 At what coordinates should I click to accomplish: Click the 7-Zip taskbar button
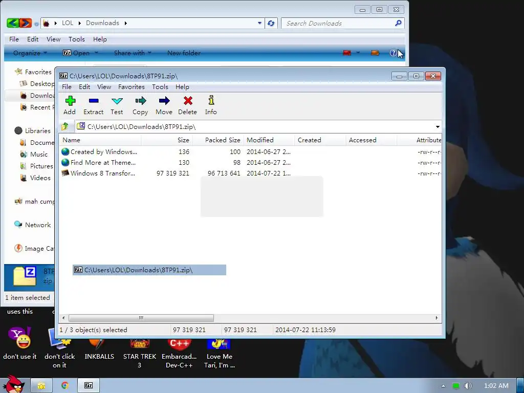(89, 386)
